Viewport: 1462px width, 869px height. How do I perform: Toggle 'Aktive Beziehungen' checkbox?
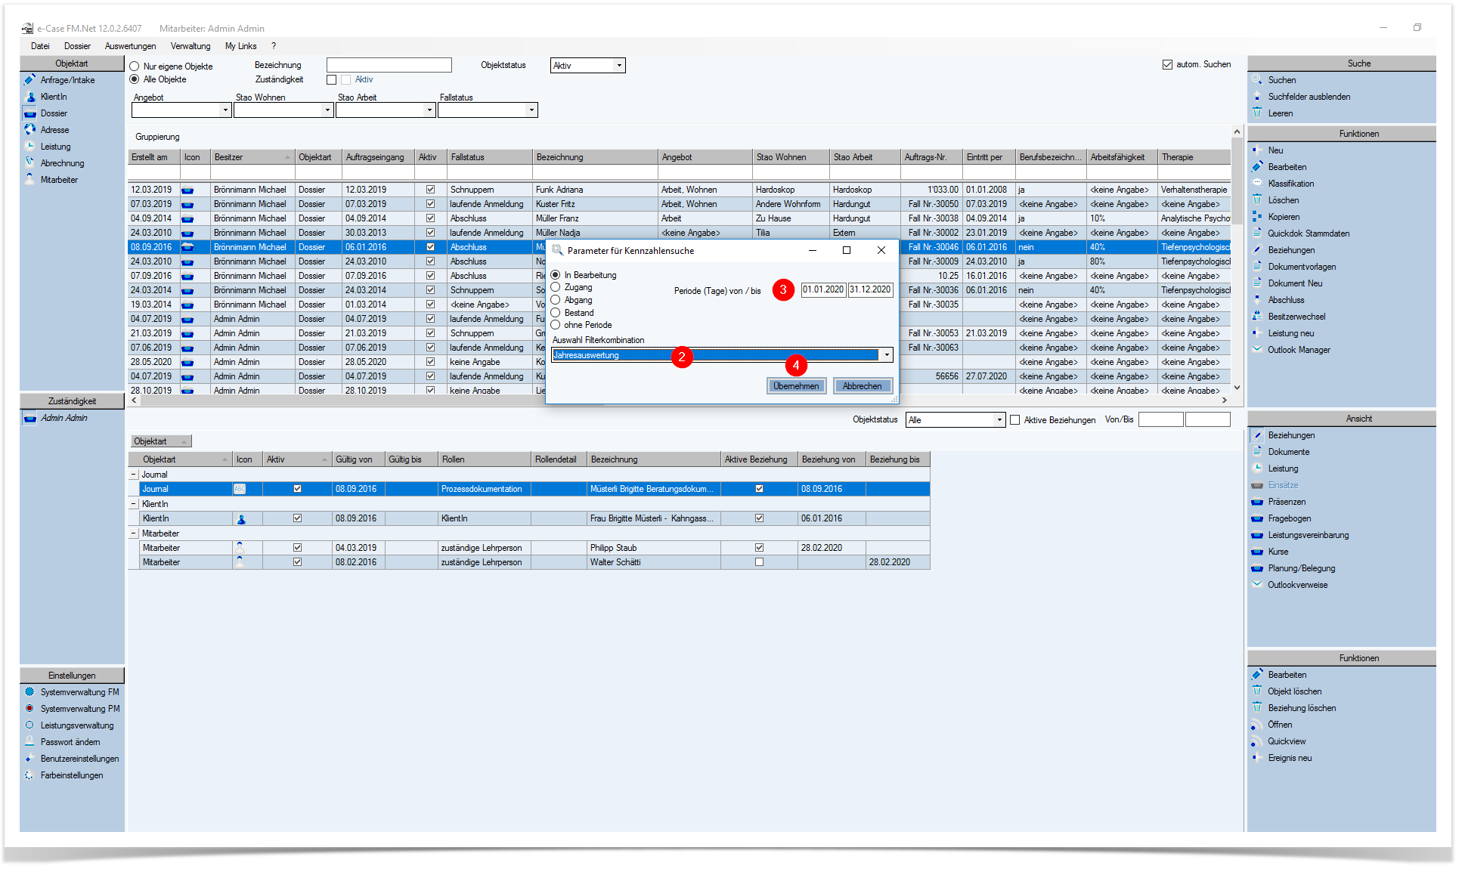click(1015, 420)
